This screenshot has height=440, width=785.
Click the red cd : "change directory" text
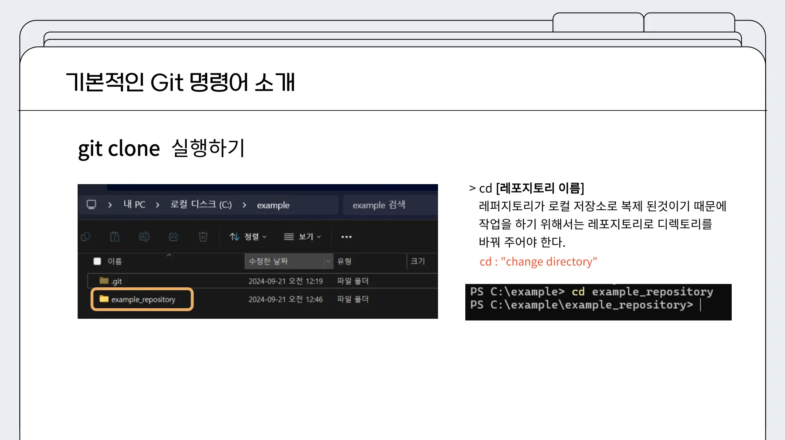tap(538, 262)
